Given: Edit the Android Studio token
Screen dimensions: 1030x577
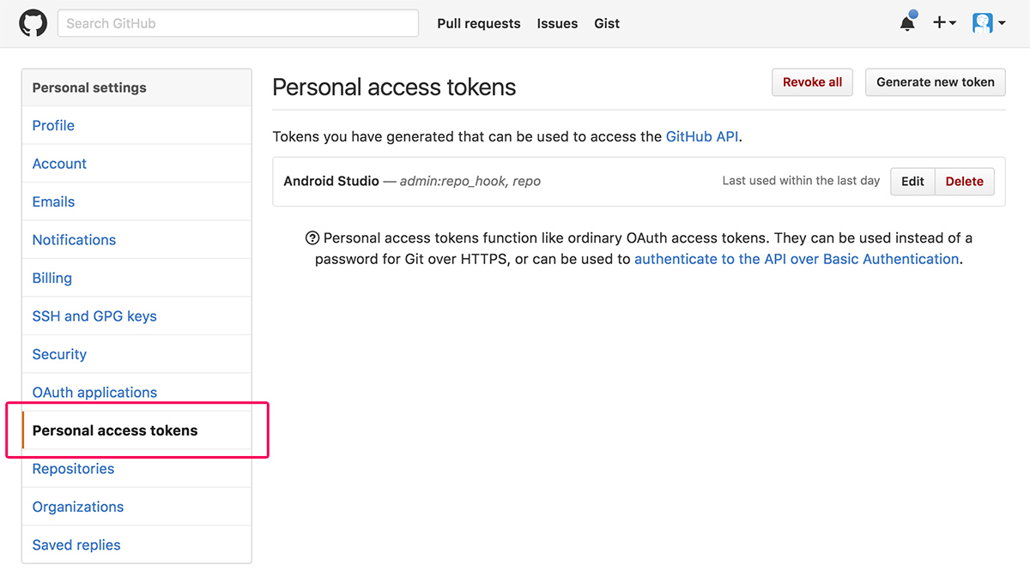Looking at the screenshot, I should (912, 182).
